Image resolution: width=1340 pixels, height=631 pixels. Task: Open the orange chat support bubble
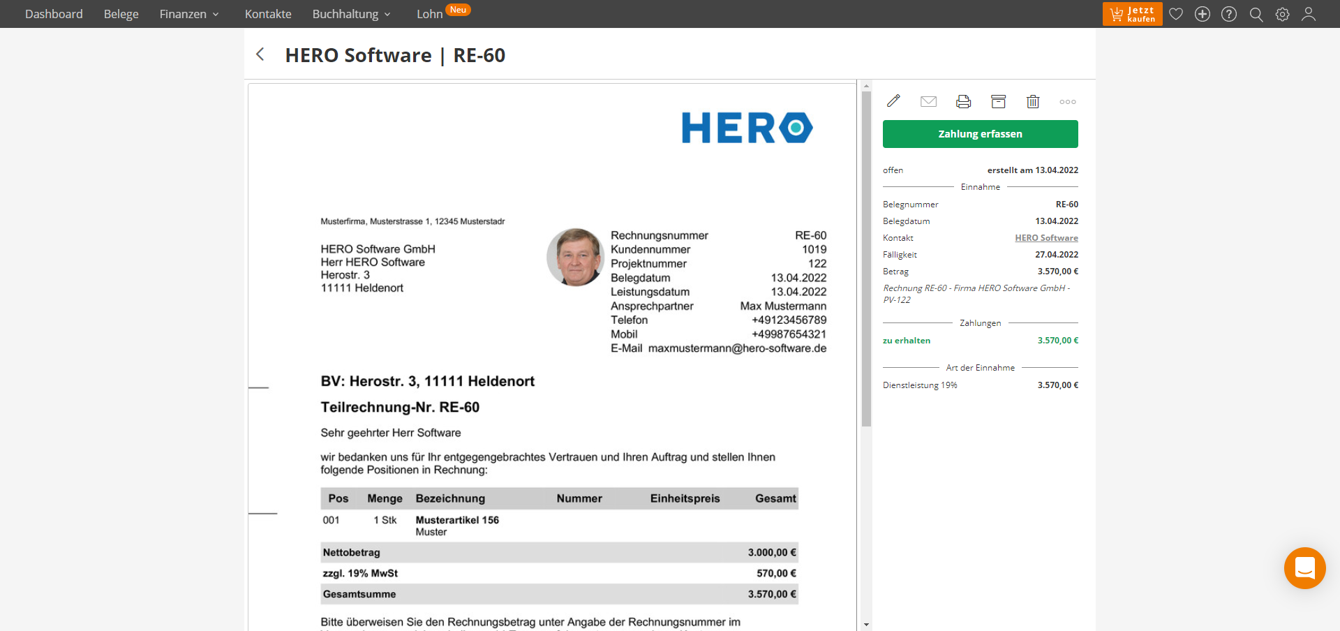(x=1304, y=568)
